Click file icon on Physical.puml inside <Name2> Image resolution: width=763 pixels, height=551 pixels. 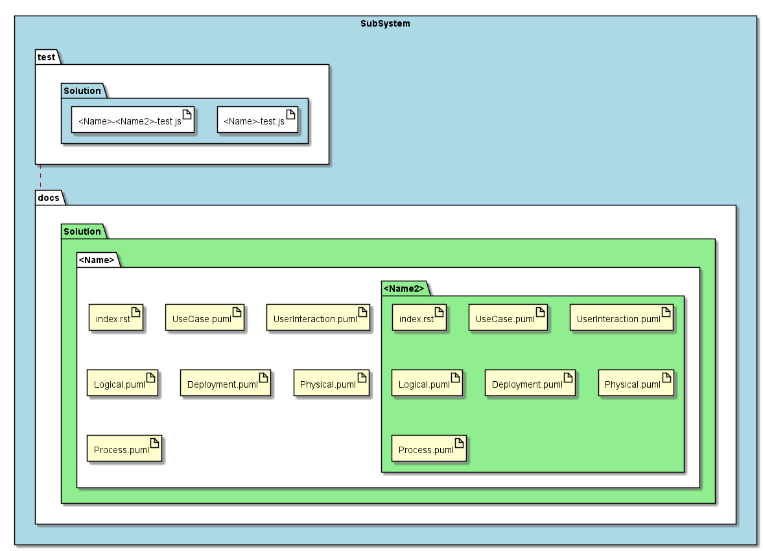tap(666, 377)
